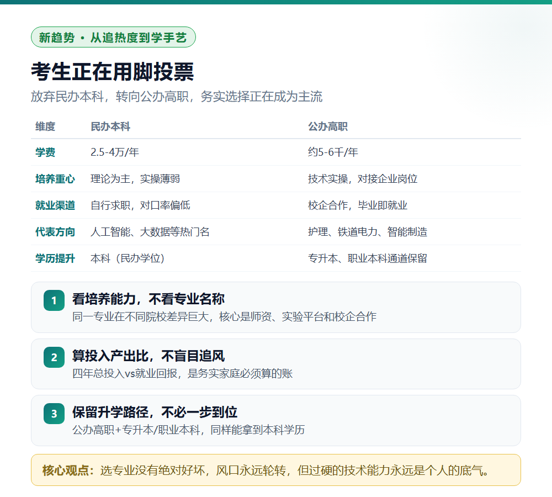Click the green badge '新趋势 · 从追热度到学手艺'
The height and width of the screenshot is (497, 552).
coord(113,37)
